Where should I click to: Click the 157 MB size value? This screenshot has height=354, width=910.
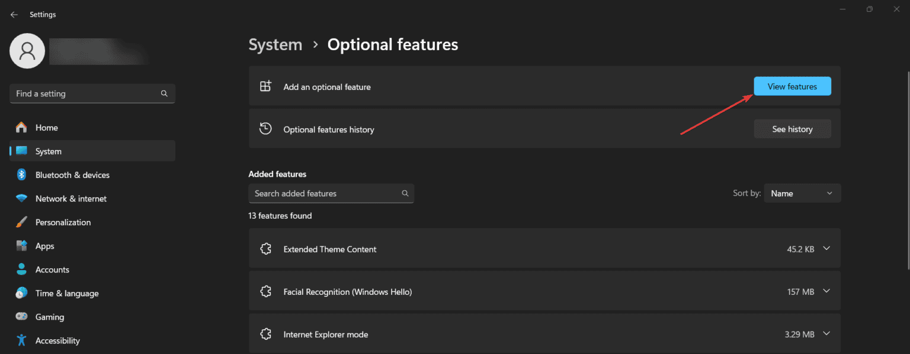800,292
